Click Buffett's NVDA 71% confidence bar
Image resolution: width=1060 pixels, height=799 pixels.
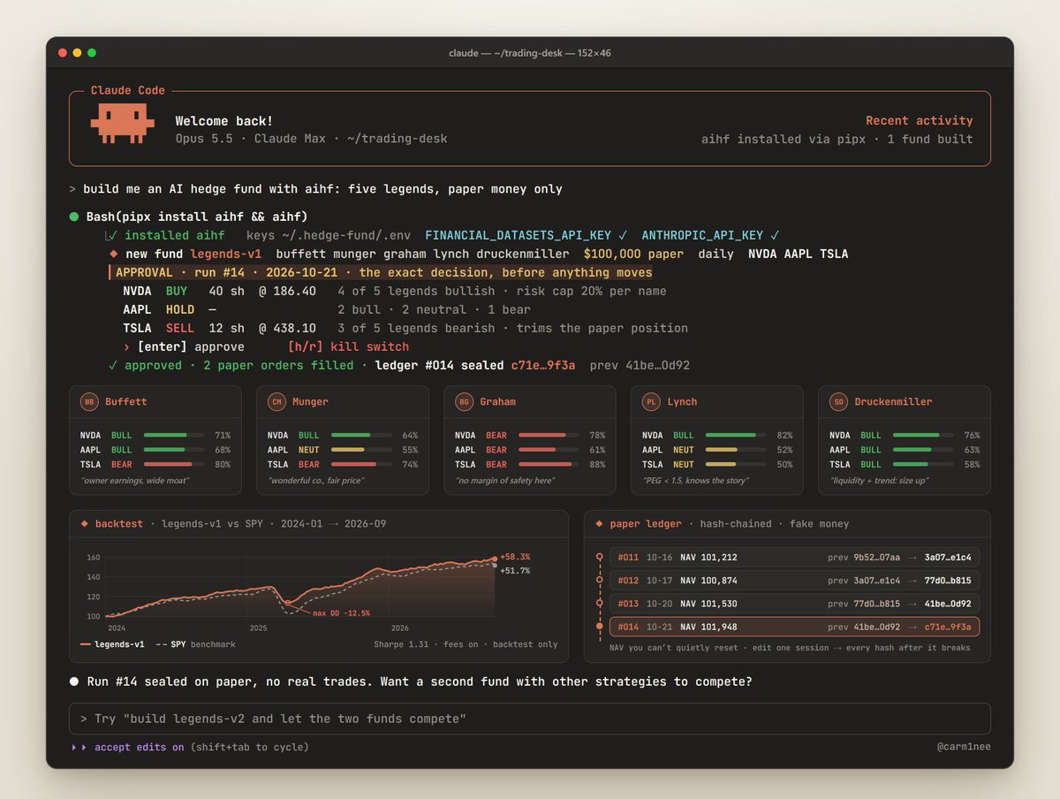point(174,436)
